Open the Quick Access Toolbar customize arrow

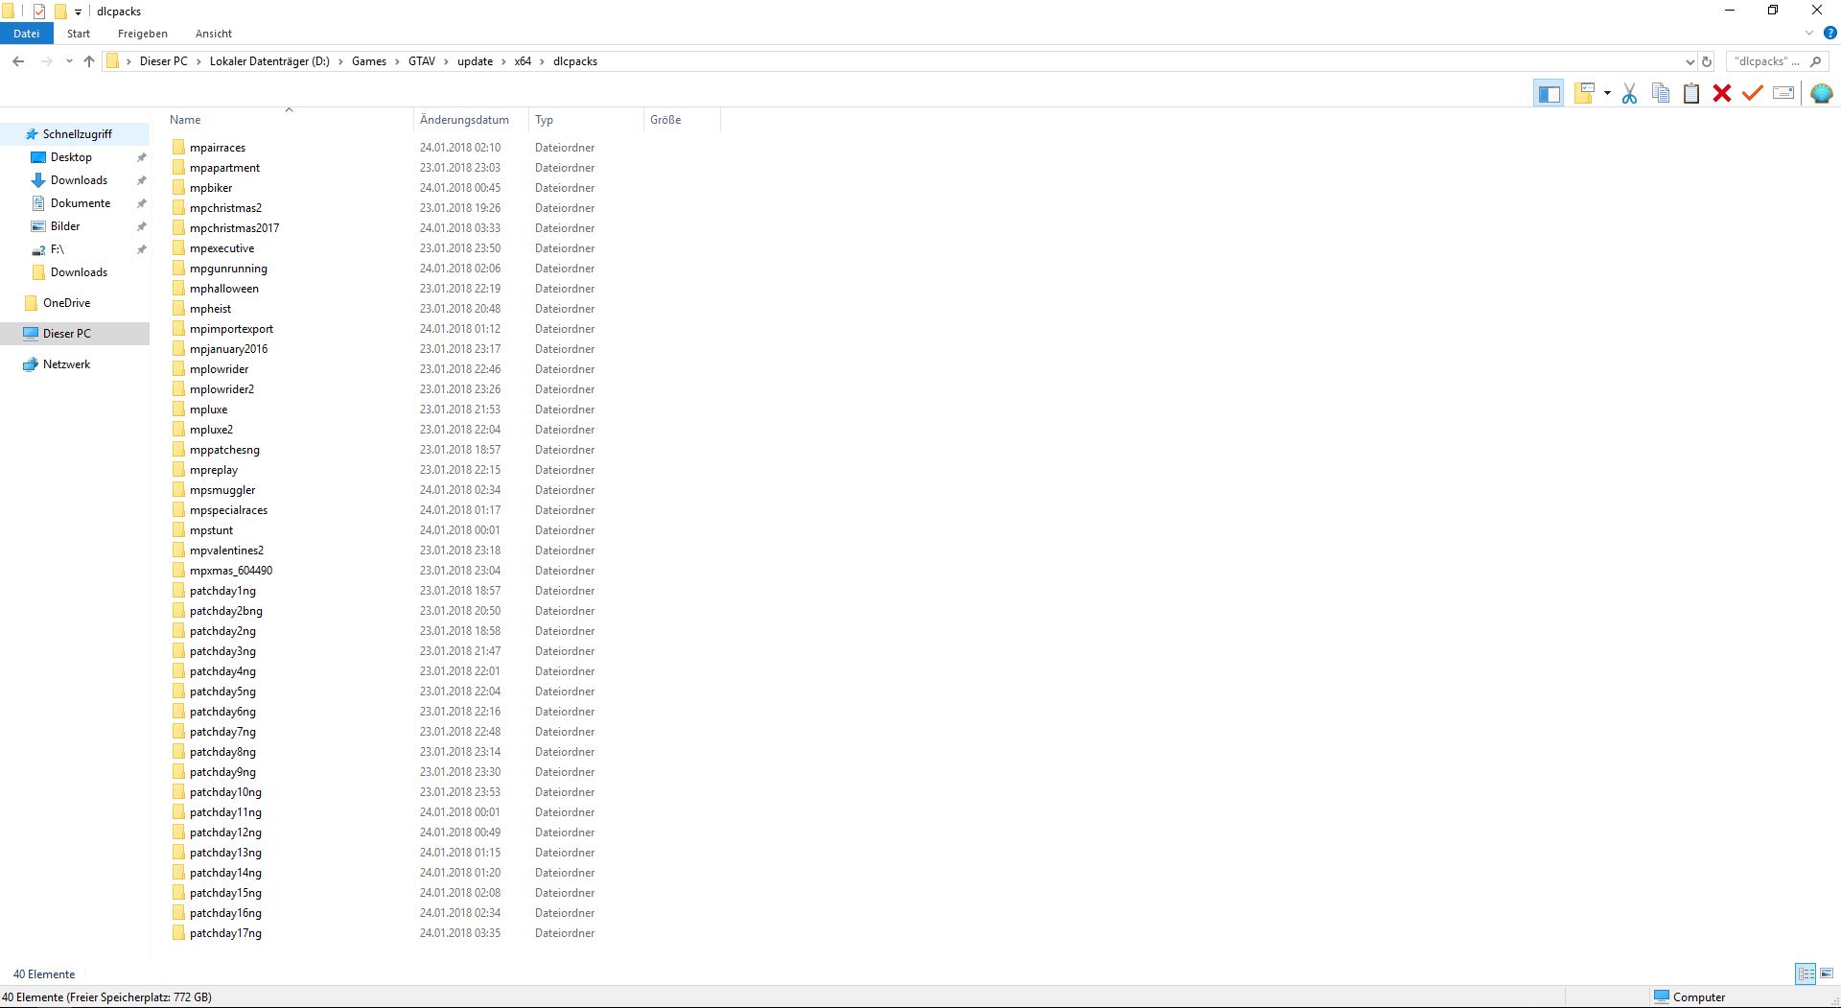[x=77, y=12]
